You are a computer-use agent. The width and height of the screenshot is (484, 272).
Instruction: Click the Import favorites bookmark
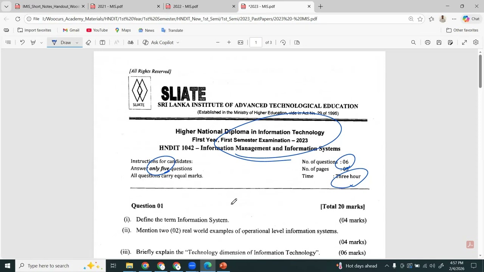tap(34, 30)
